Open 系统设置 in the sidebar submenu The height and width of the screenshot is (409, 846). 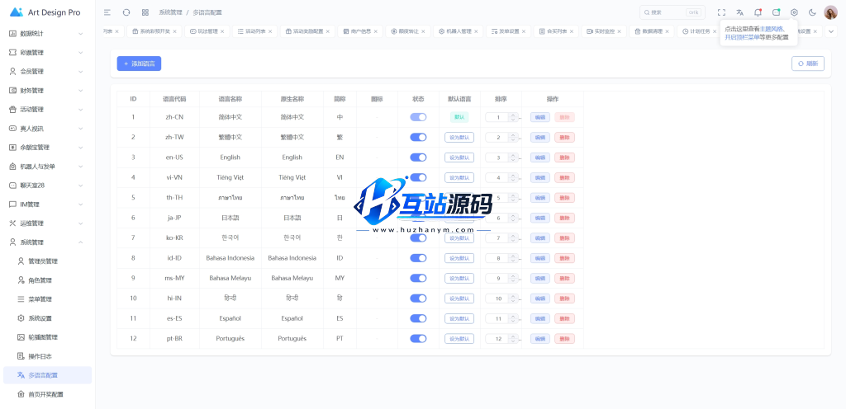[47, 318]
